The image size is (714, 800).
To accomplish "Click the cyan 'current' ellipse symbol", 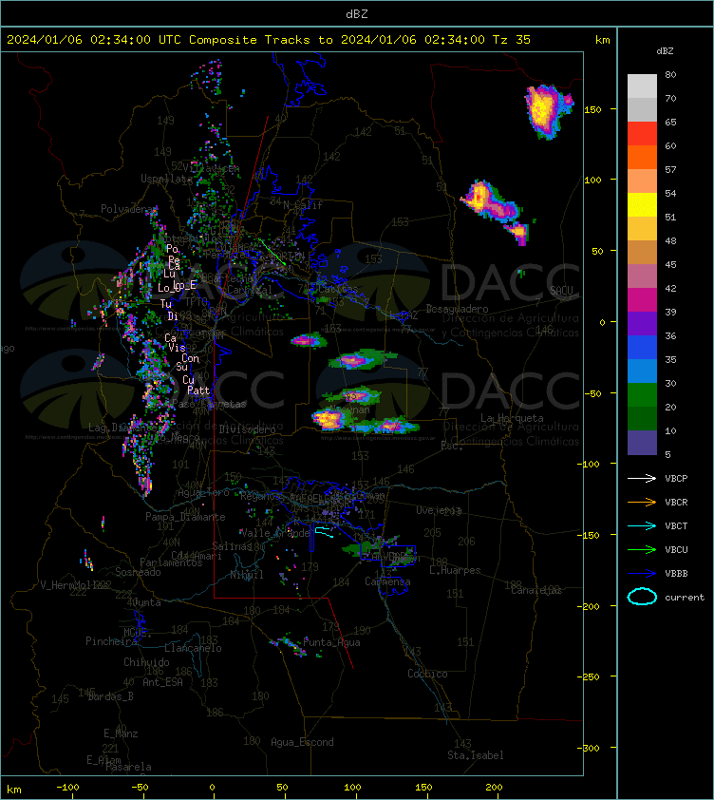I will tap(642, 597).
